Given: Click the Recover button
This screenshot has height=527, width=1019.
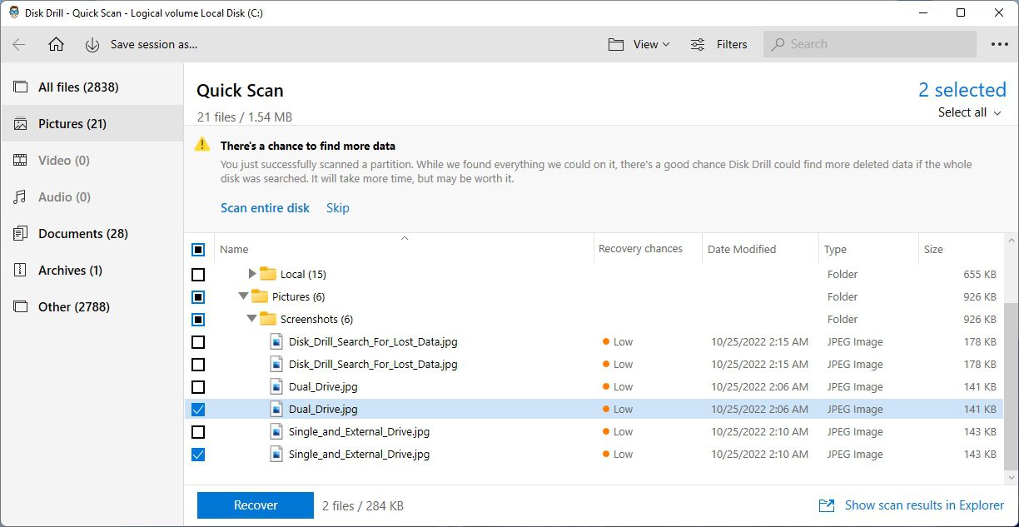Looking at the screenshot, I should click(x=256, y=505).
